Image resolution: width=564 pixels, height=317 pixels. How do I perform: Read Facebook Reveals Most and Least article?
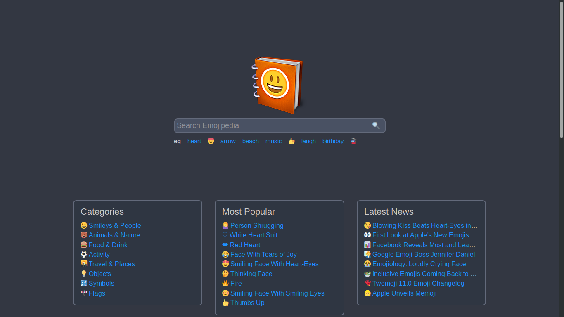pos(424,245)
